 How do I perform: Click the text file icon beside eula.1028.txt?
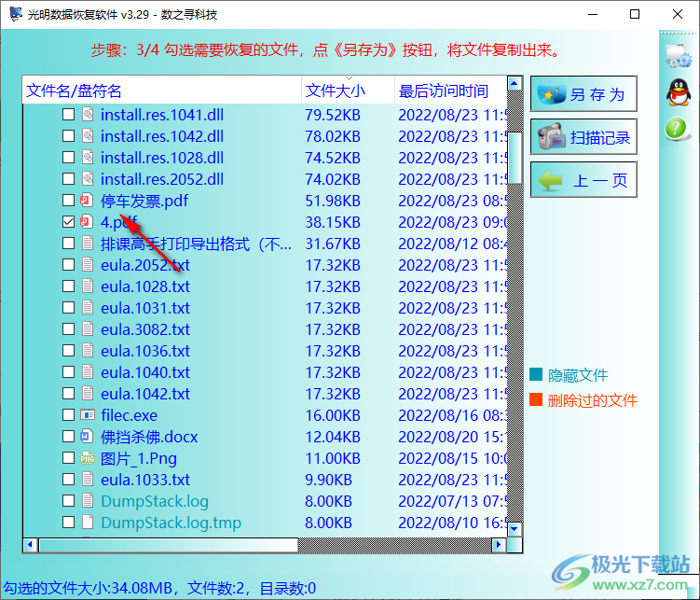pos(88,286)
